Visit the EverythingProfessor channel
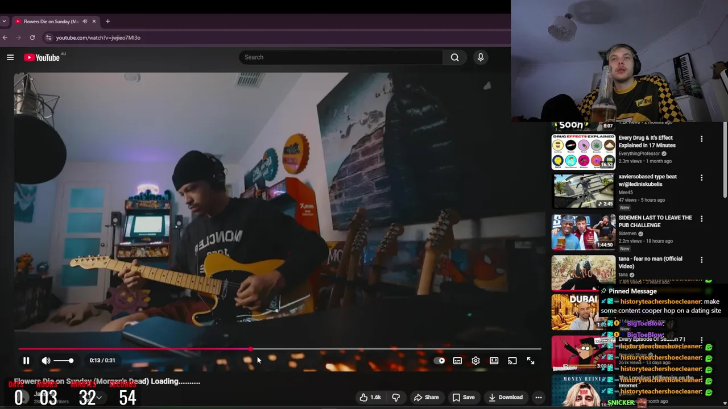Screen dimensions: 728x409 click(x=639, y=153)
